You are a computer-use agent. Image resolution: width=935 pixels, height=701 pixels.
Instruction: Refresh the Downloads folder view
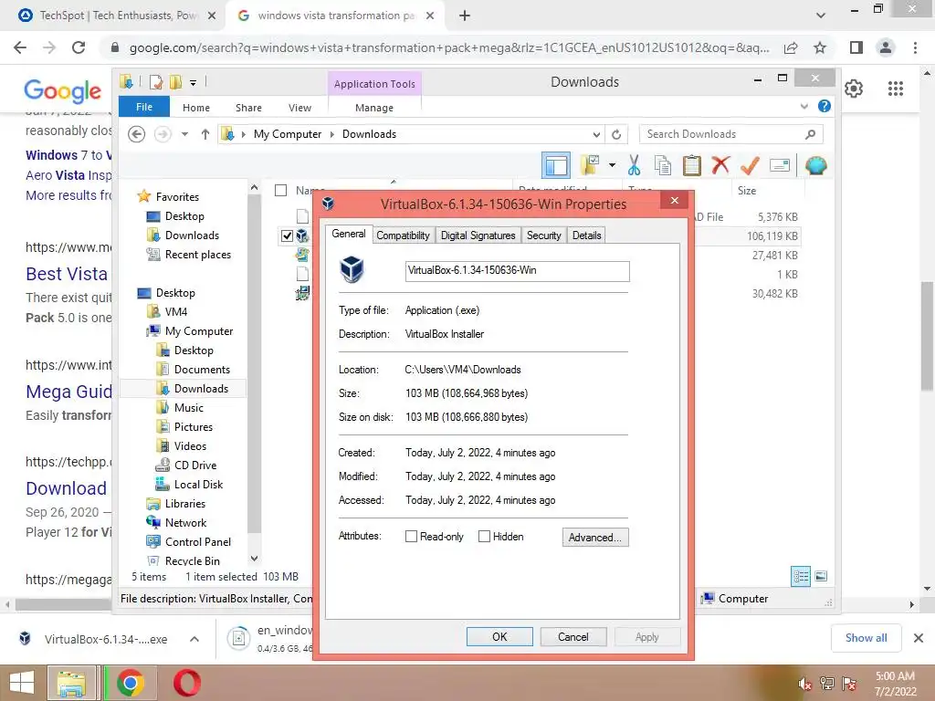(616, 134)
